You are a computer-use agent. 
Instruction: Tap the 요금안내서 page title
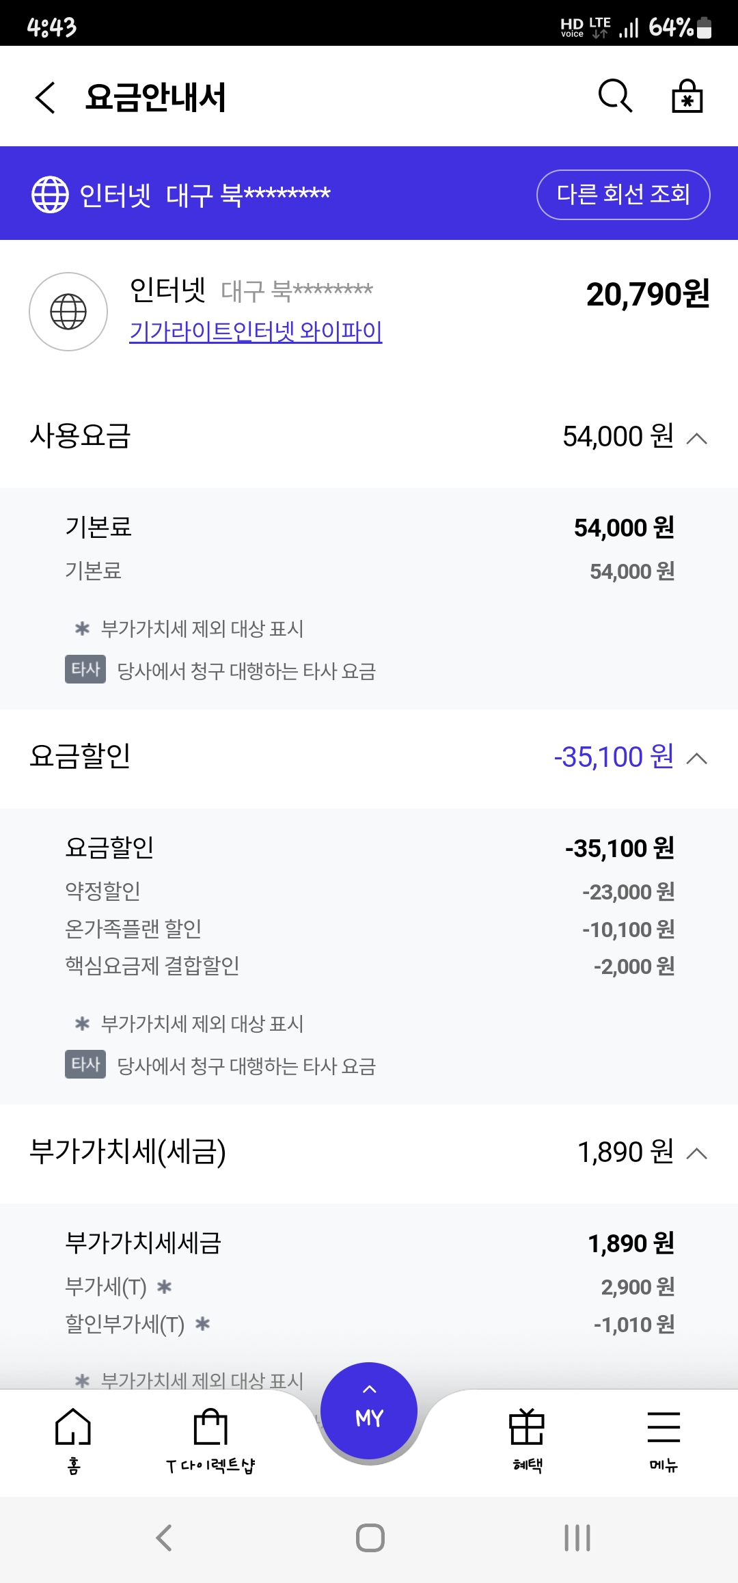[x=156, y=97]
